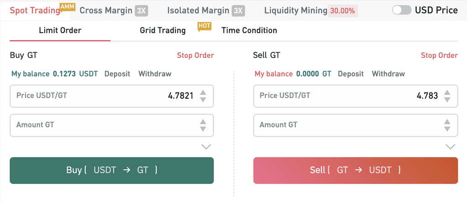Increase the buy price with up arrow

(x=203, y=92)
